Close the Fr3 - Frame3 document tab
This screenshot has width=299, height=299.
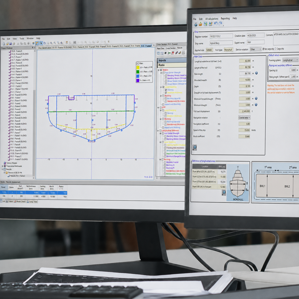click(x=154, y=46)
